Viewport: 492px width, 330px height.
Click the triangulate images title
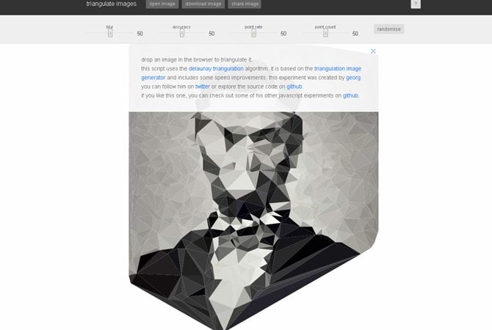(x=112, y=4)
